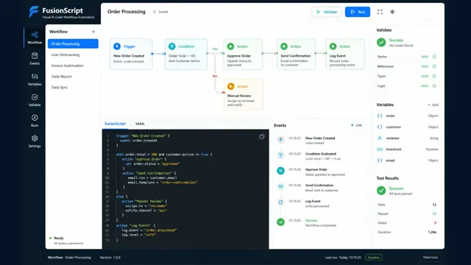Image resolution: width=471 pixels, height=265 pixels.
Task: Click the Validate button in header
Action: click(327, 12)
